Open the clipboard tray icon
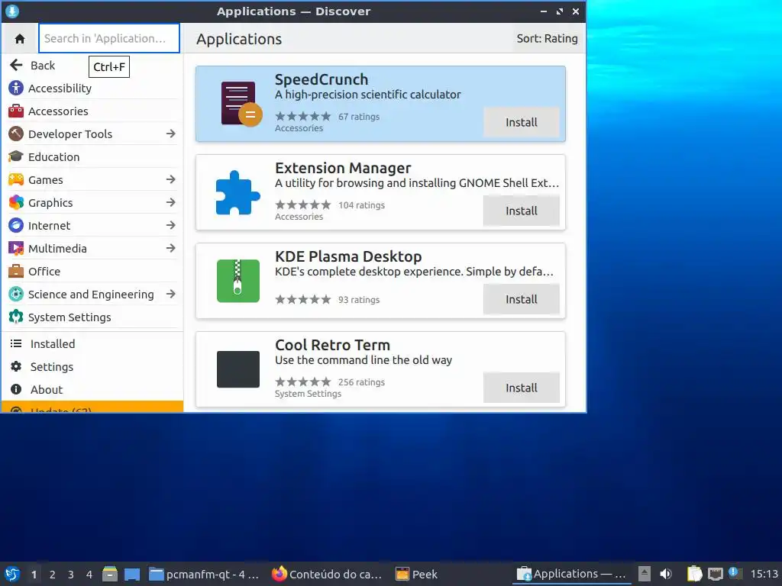Image resolution: width=782 pixels, height=586 pixels. coord(694,574)
